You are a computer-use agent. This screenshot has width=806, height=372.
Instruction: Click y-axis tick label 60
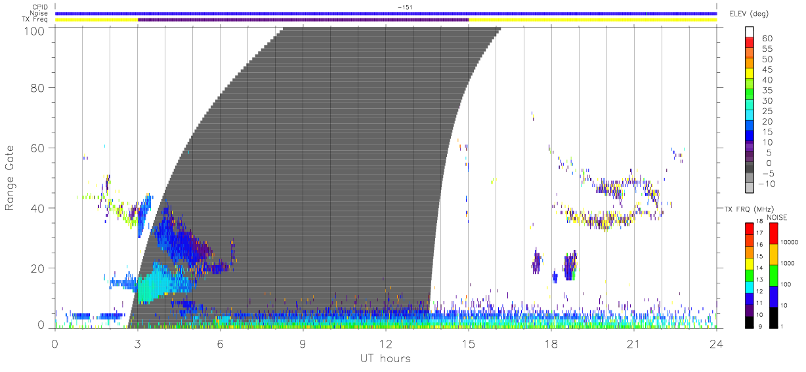[39, 148]
